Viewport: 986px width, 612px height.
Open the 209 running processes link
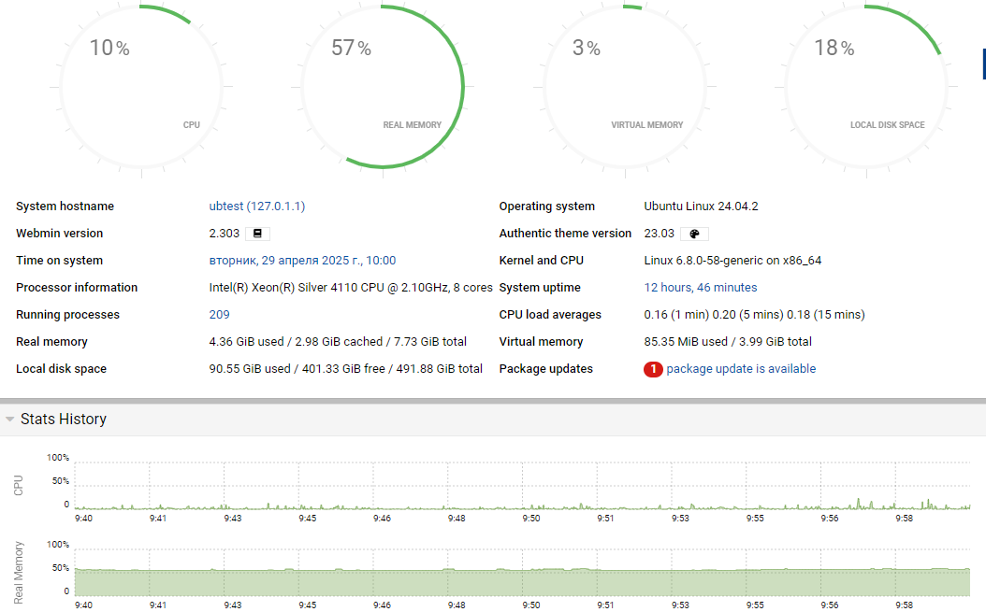(219, 315)
